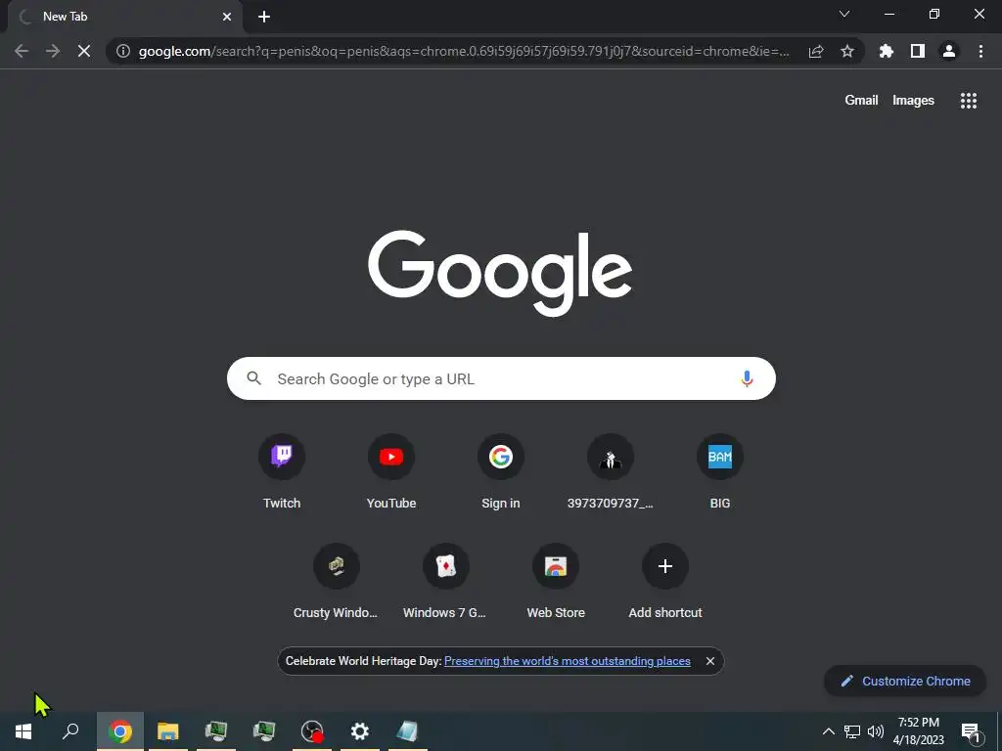This screenshot has height=751, width=1002.
Task: Open the volume control in the tray
Action: tap(876, 731)
